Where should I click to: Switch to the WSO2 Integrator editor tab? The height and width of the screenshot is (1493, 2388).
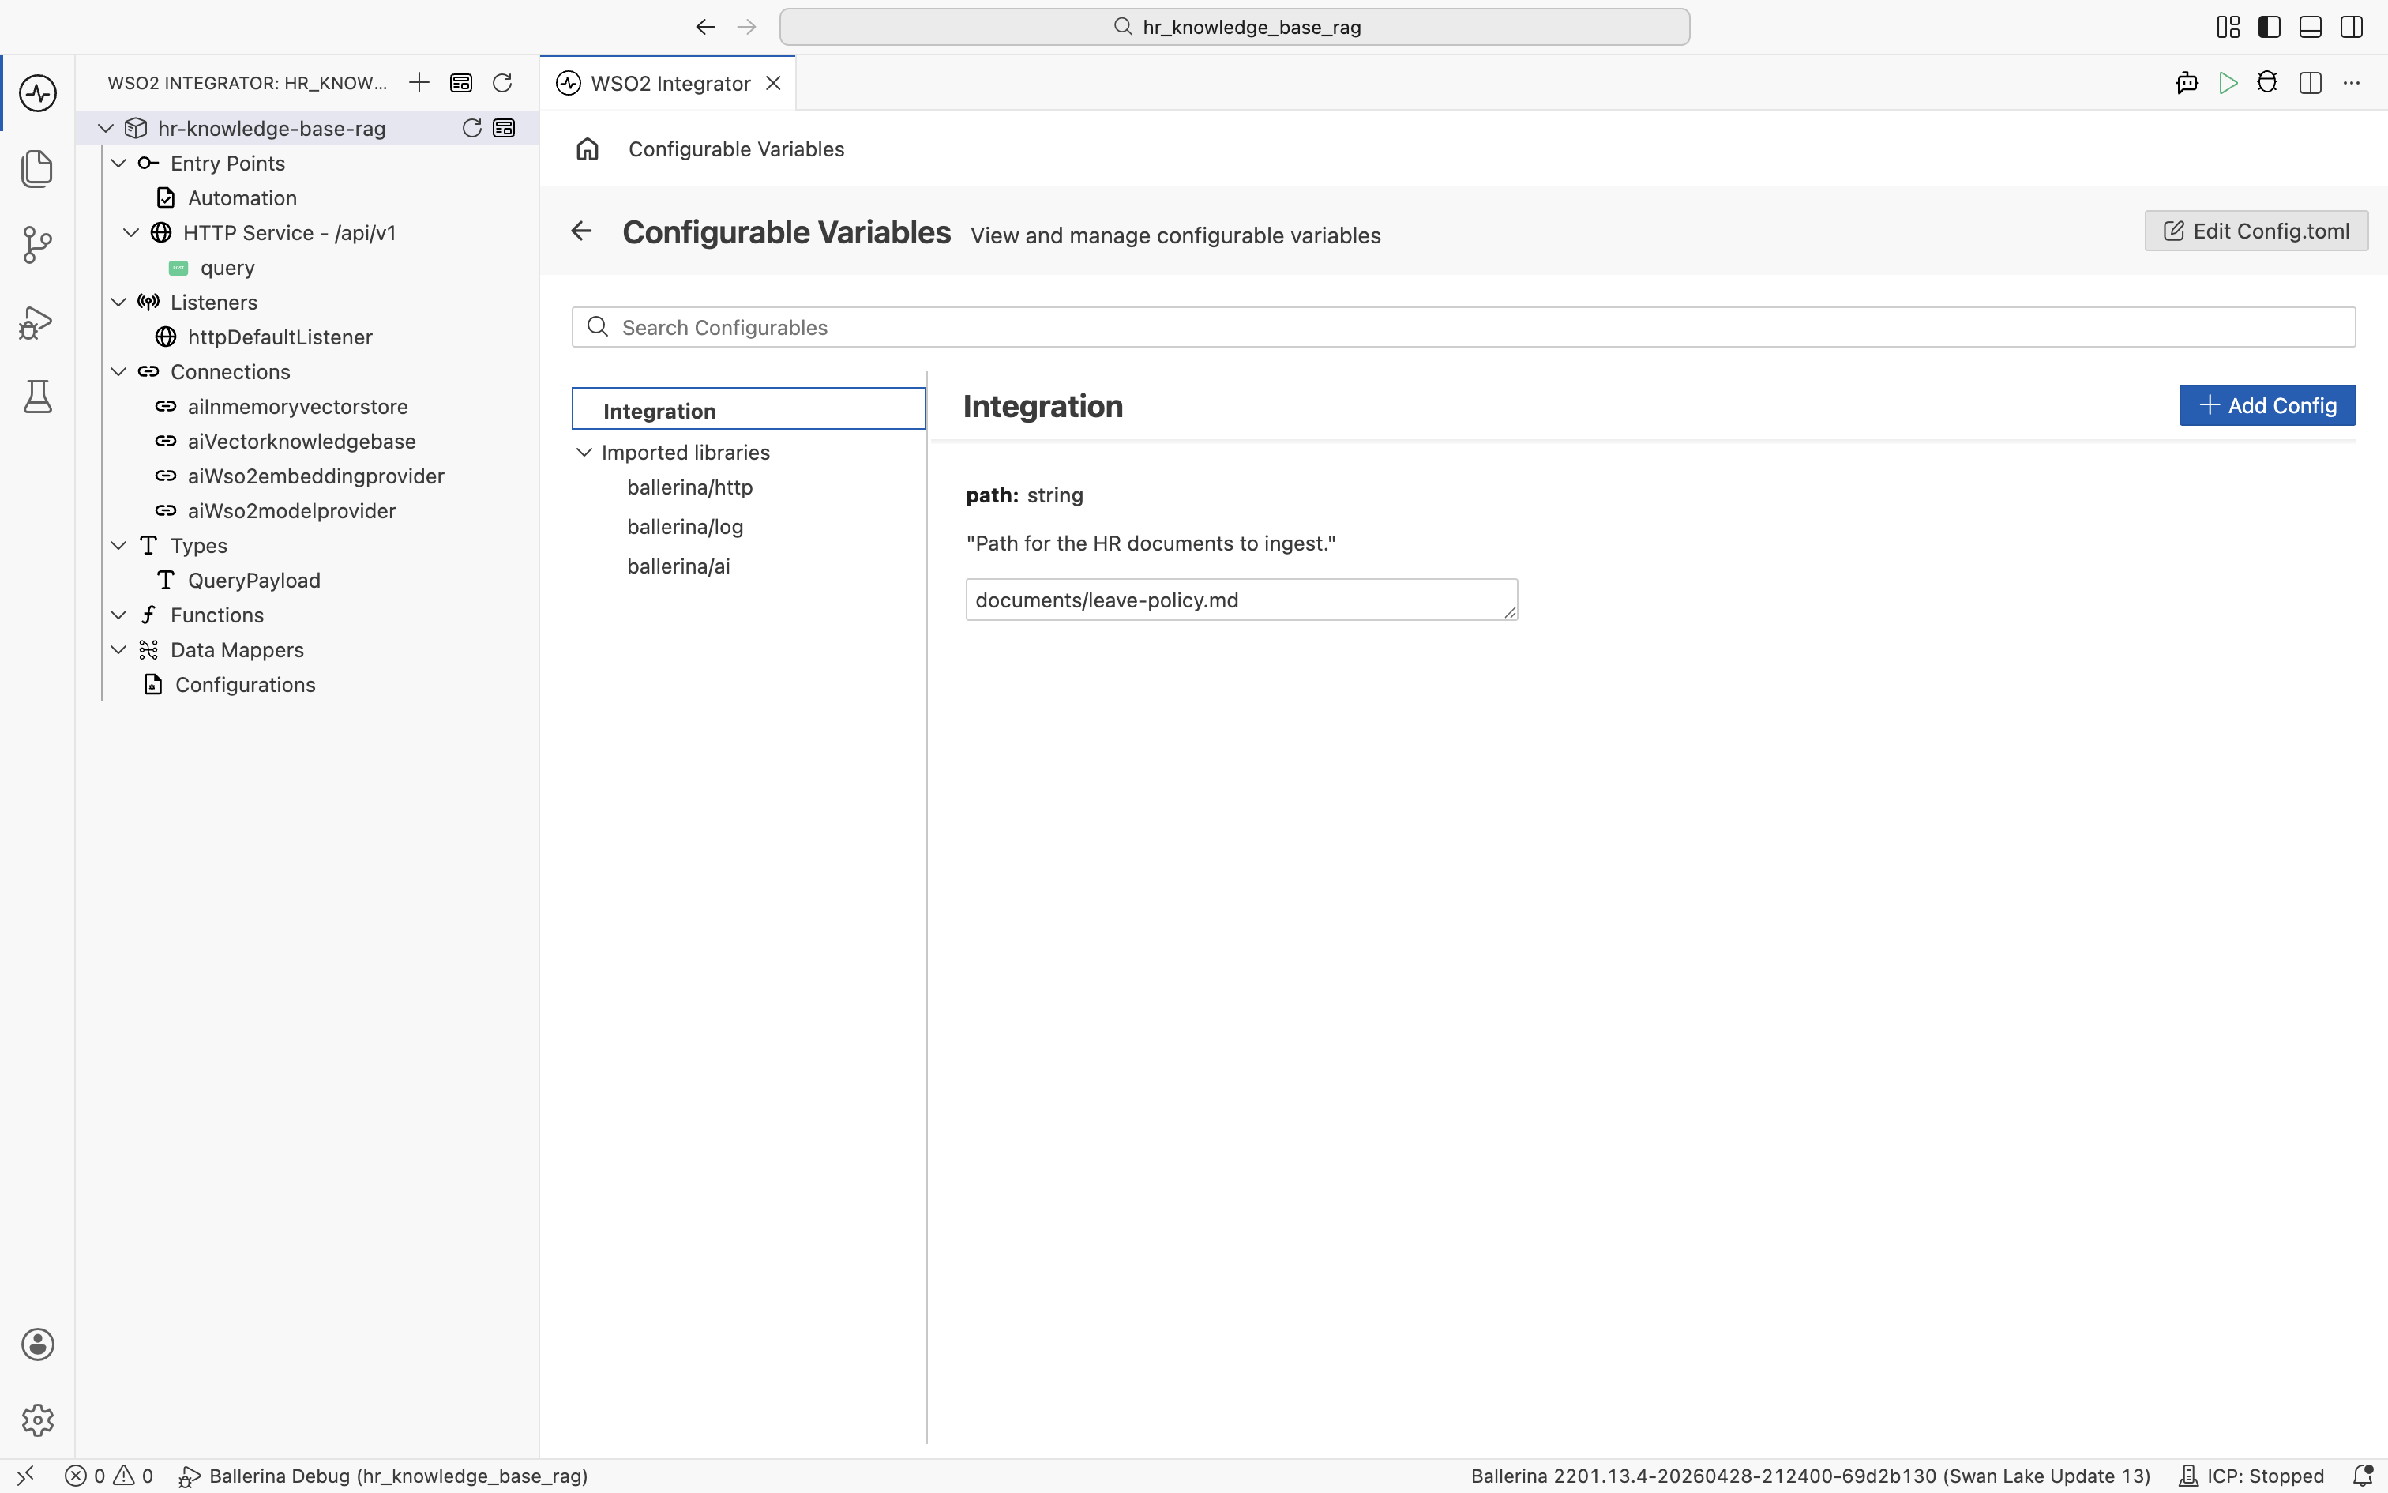coord(670,83)
